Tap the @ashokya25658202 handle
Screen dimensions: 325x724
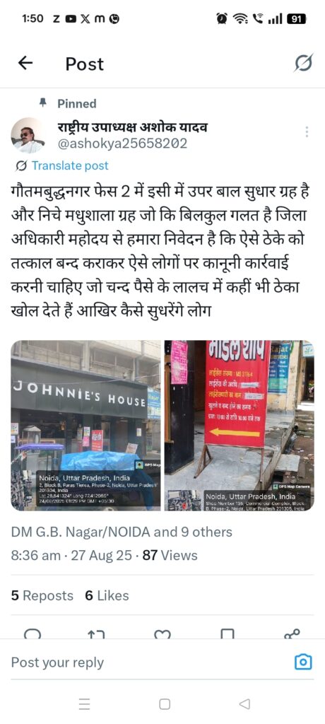[122, 144]
